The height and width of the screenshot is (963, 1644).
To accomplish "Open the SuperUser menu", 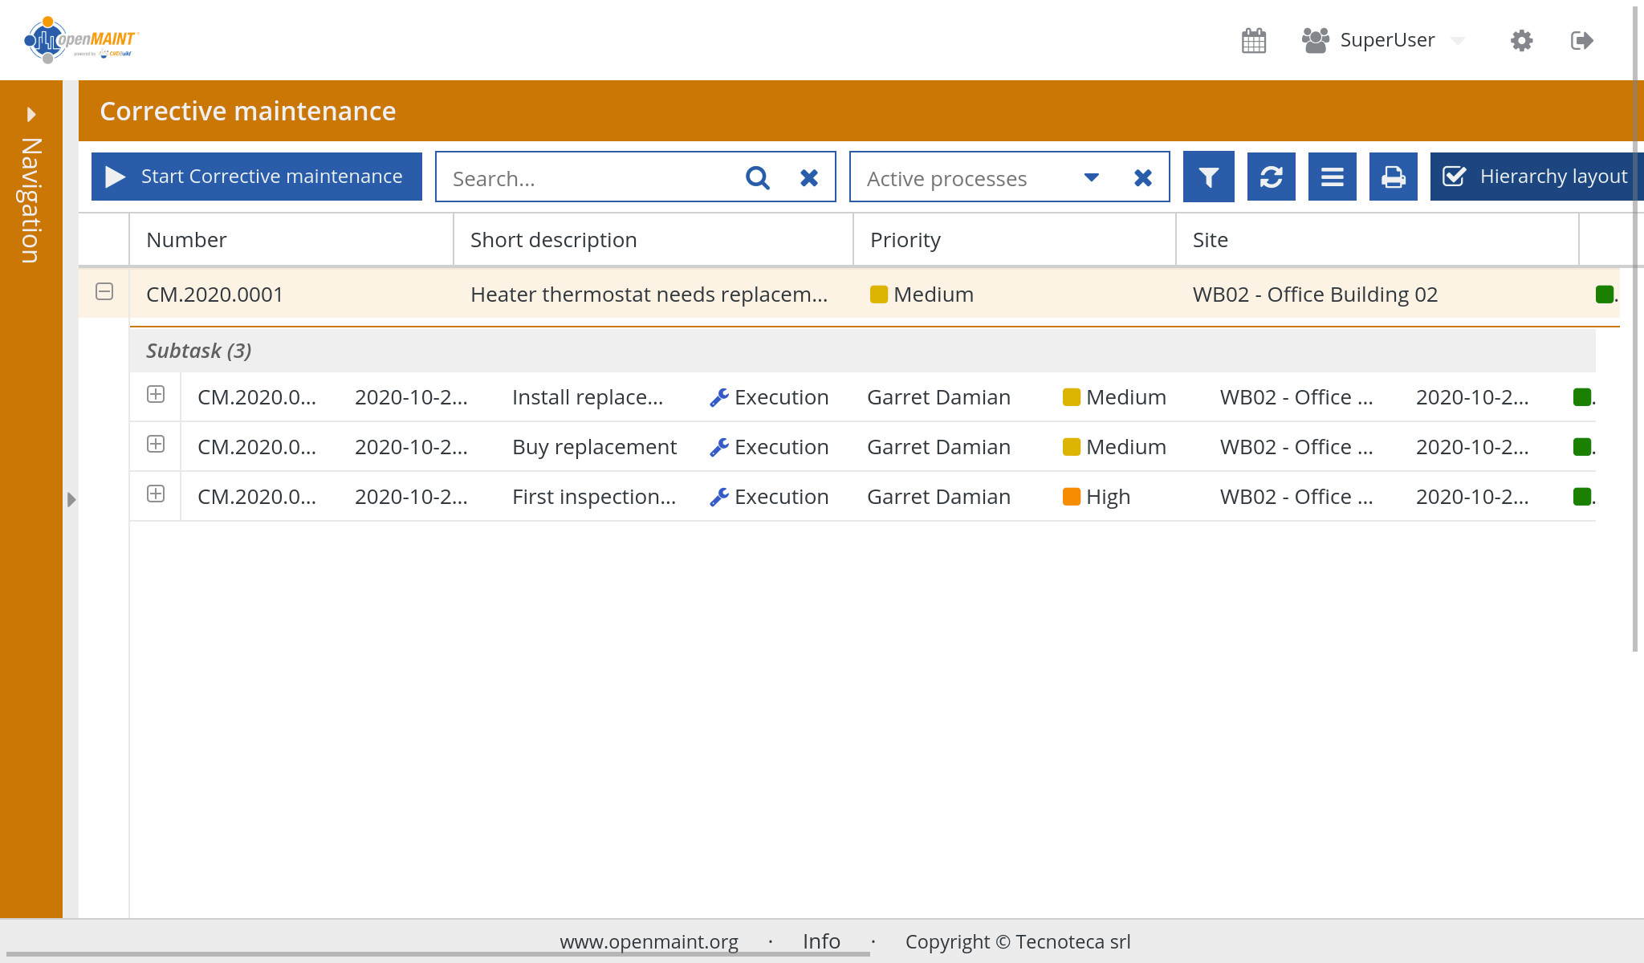I will (x=1386, y=40).
